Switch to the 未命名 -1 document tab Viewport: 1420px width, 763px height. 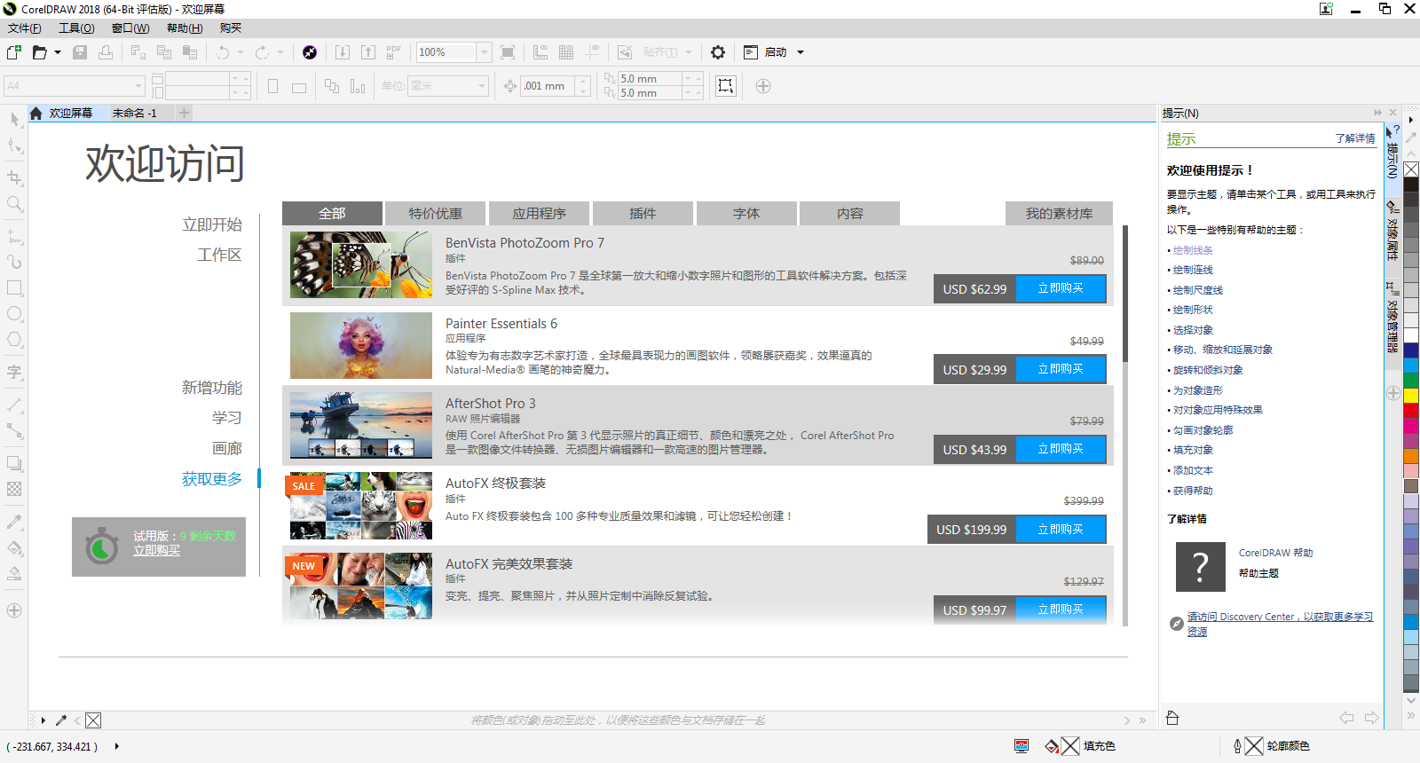coord(135,113)
